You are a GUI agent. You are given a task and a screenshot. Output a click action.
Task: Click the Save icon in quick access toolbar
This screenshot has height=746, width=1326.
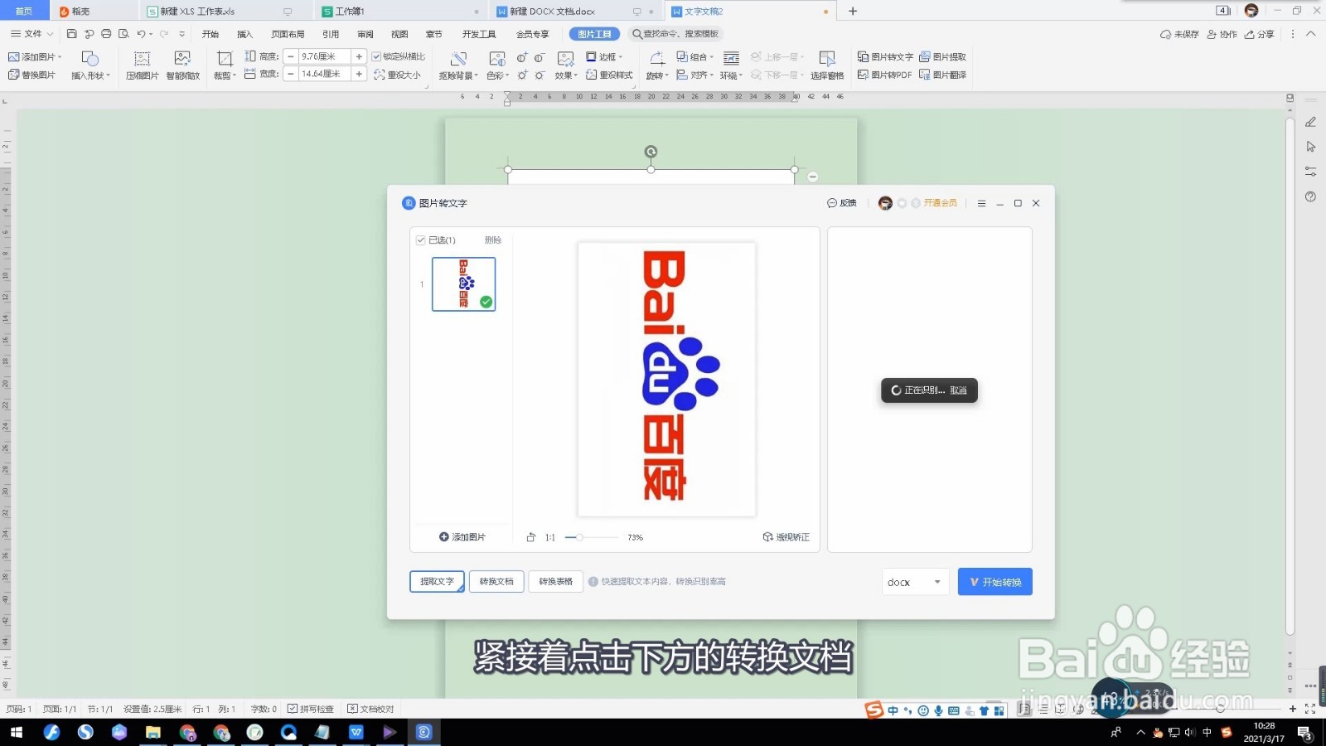pyautogui.click(x=71, y=34)
